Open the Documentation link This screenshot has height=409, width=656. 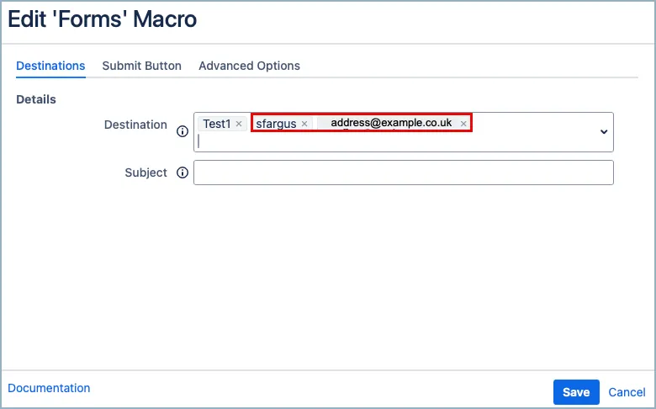coord(49,388)
